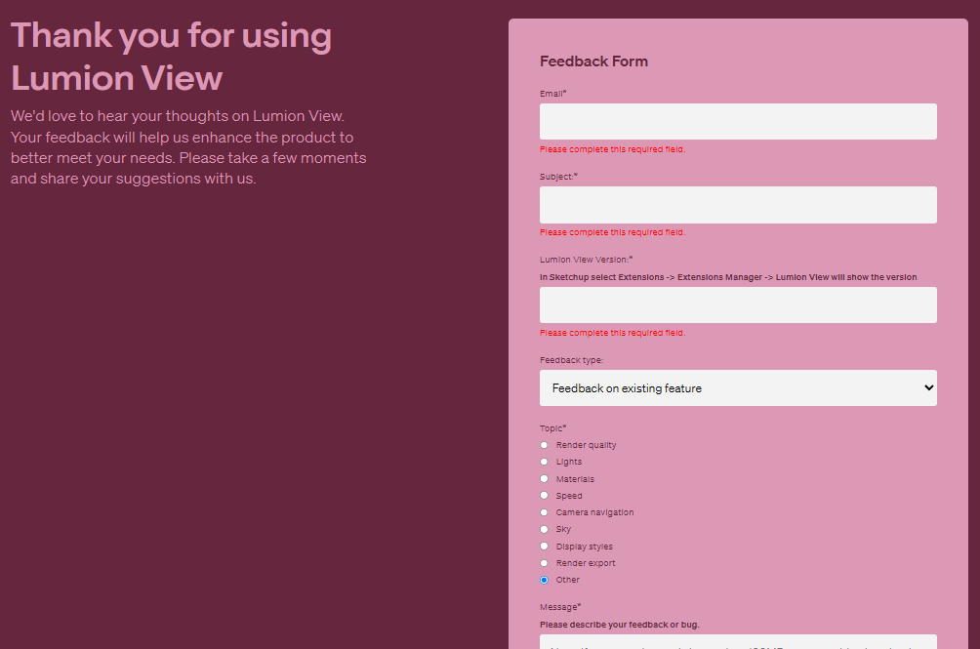Select the Speed topic option

tap(544, 495)
